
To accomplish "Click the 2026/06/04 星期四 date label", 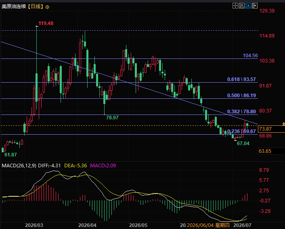I will click(x=208, y=225).
